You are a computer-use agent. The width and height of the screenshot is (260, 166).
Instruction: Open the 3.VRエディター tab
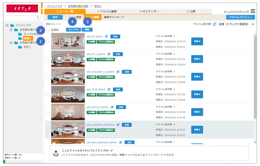[x=149, y=11]
